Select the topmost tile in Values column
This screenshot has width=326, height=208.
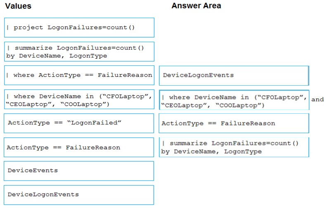coord(79,28)
